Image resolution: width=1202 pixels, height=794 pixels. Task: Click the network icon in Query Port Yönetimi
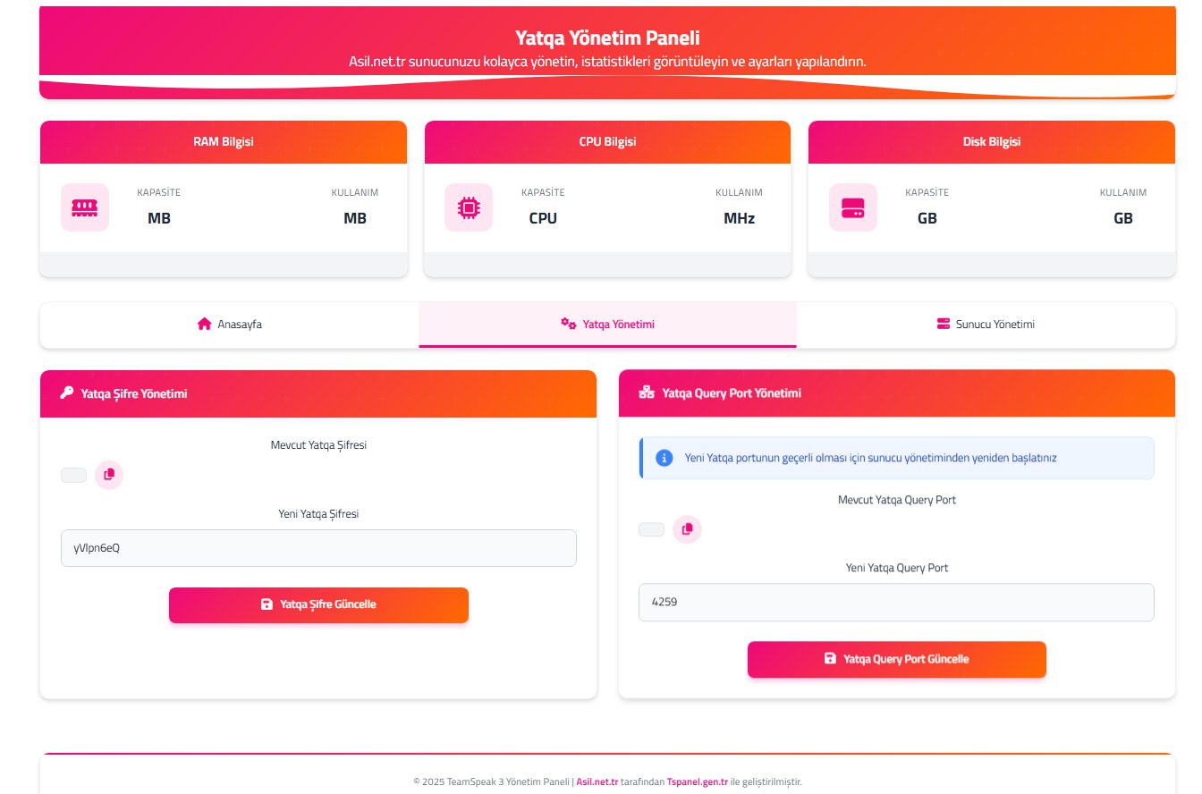click(x=646, y=393)
